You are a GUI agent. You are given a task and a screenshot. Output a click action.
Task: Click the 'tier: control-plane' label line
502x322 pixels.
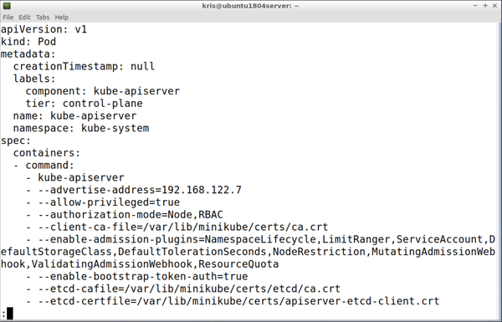pos(85,104)
